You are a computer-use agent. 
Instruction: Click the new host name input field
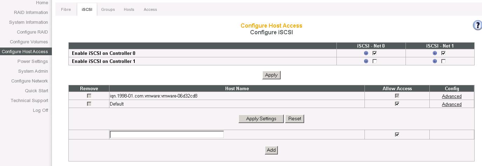click(167, 135)
